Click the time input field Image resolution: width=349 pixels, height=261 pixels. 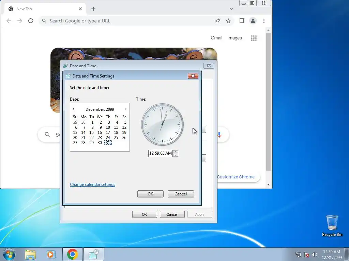point(161,153)
